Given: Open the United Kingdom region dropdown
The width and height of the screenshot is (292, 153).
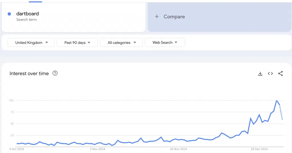Looking at the screenshot, I should 31,43.
